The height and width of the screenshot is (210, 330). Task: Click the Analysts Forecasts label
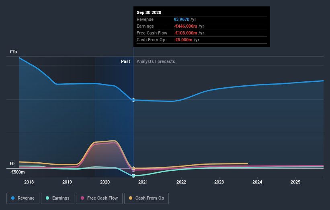(x=156, y=61)
